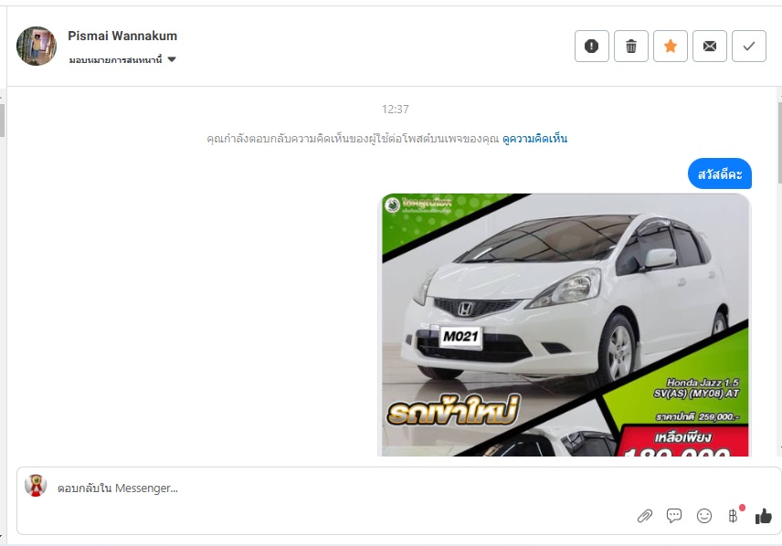This screenshot has height=546, width=782.
Task: Select the สวัสดีค่ะ message bubble
Action: pyautogui.click(x=720, y=174)
